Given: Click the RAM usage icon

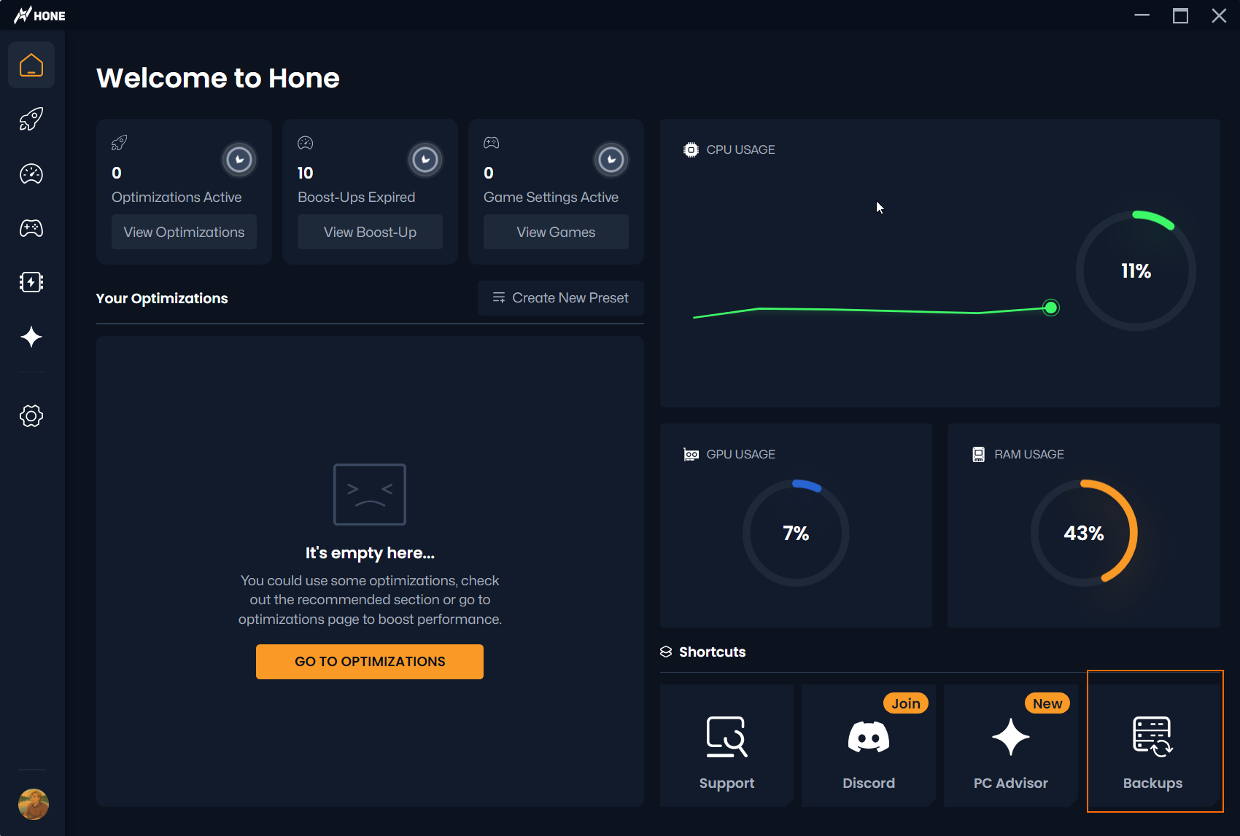Looking at the screenshot, I should pos(979,454).
